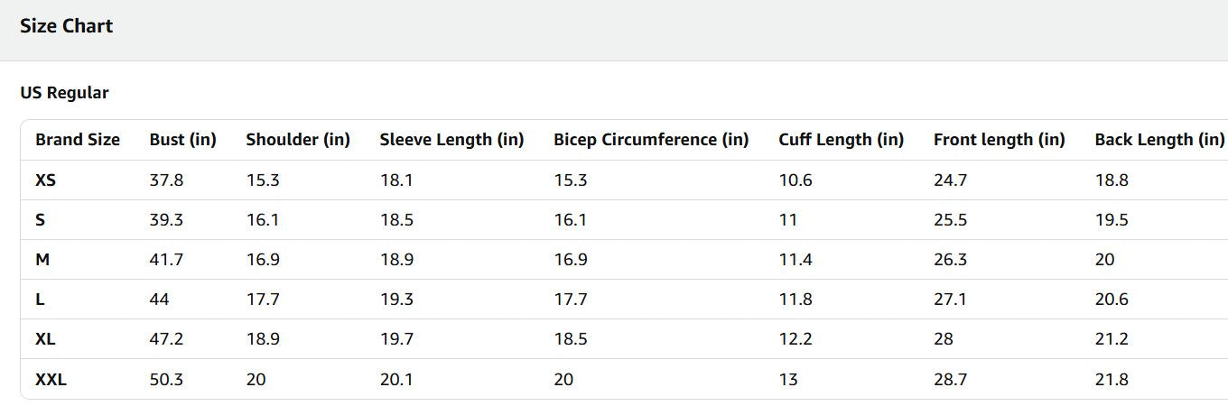Click the Shoulder (in) column header
Screen dimensions: 1228x415
[298, 140]
